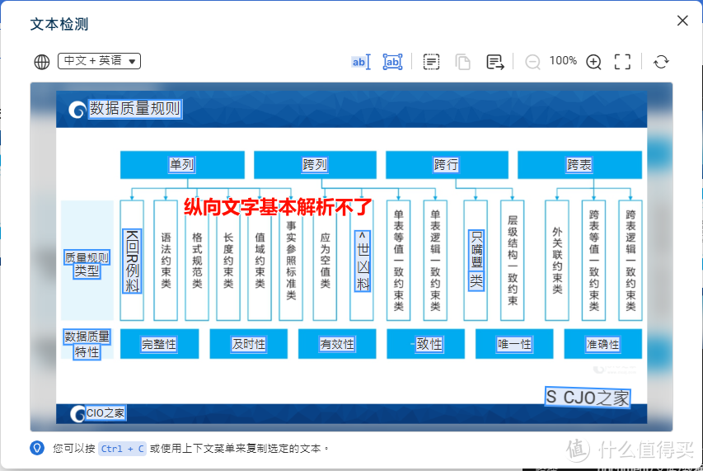
Task: Open the 中文 + 英语 language dropdown
Action: pos(99,61)
